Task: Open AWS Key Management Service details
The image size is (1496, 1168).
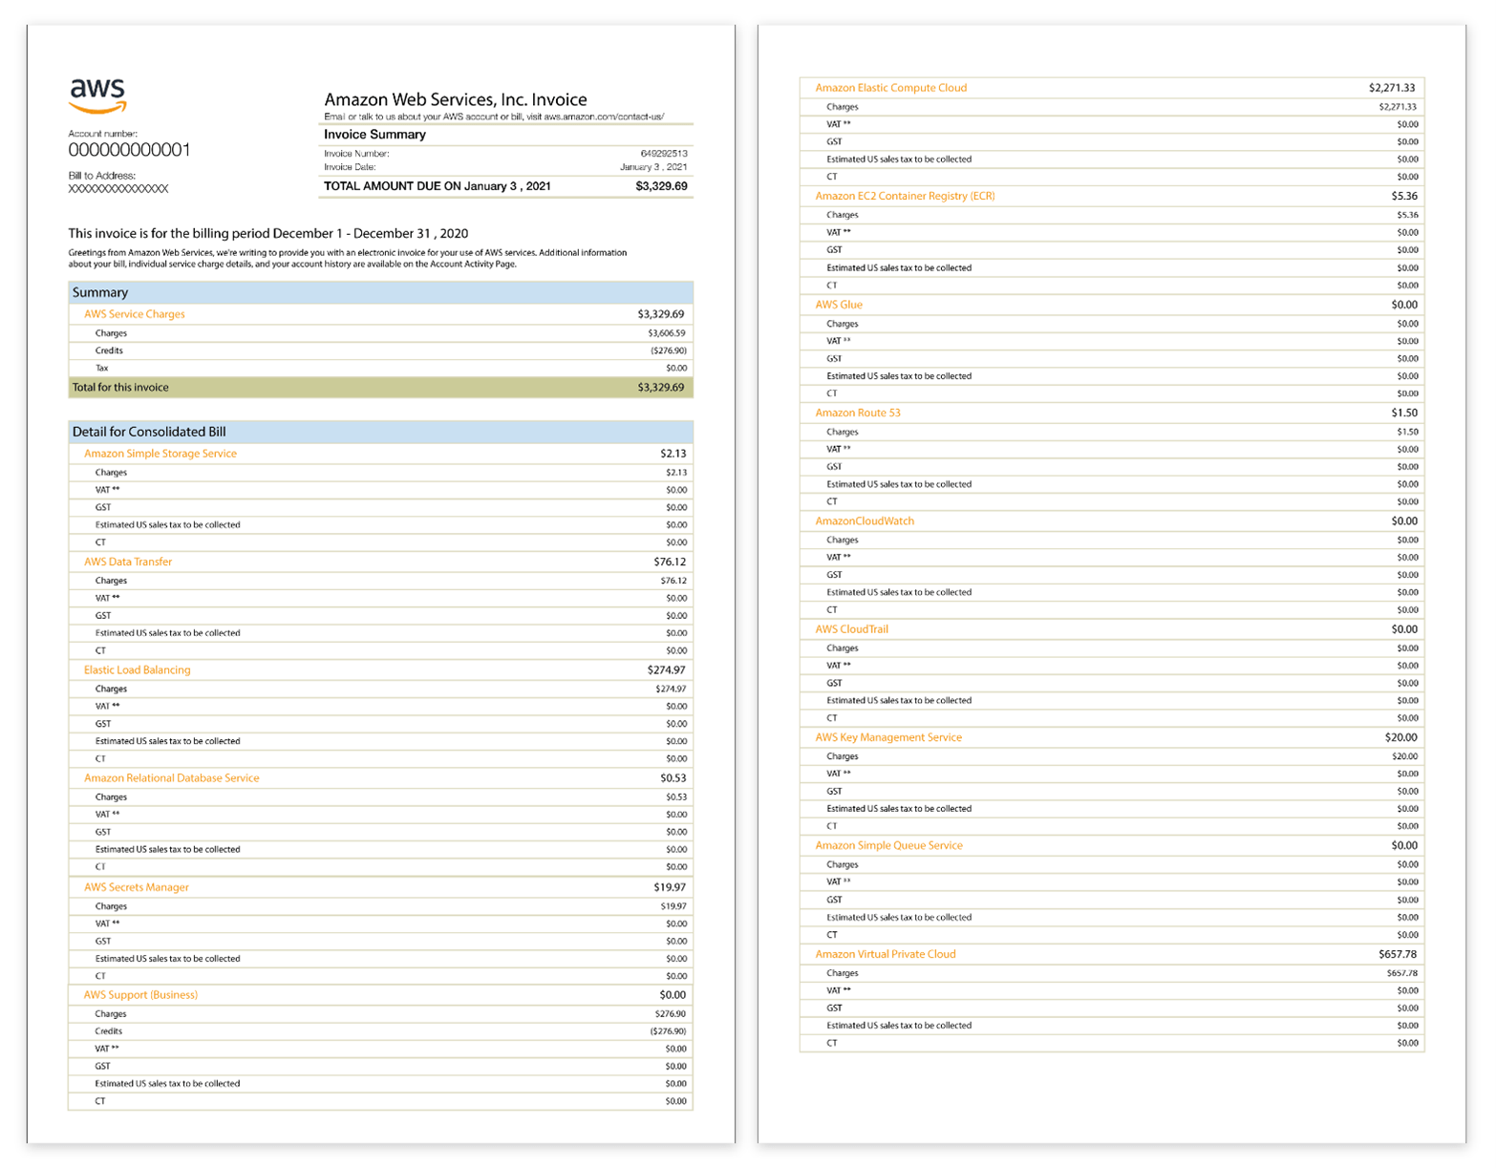Action: [887, 737]
